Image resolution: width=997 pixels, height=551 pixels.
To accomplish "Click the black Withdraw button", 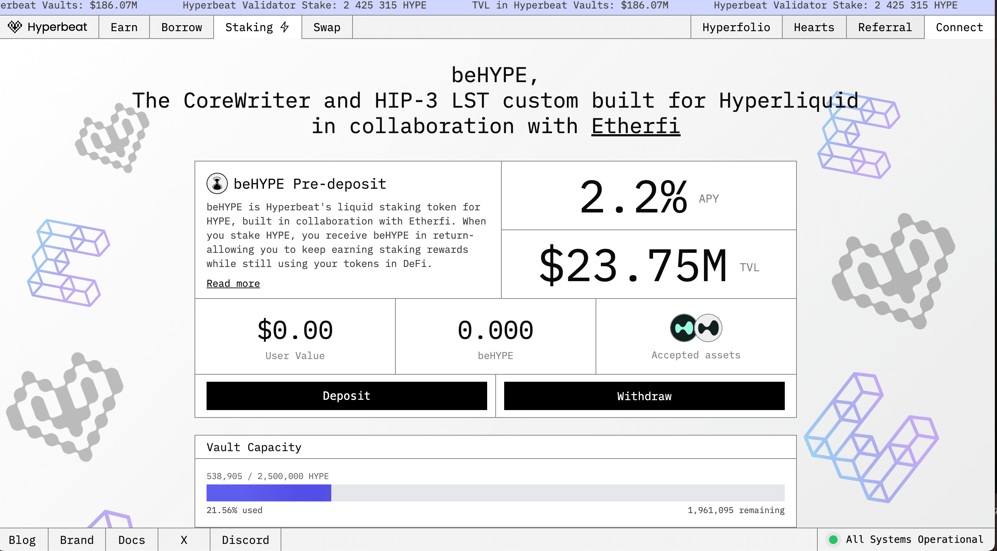I will coord(644,396).
